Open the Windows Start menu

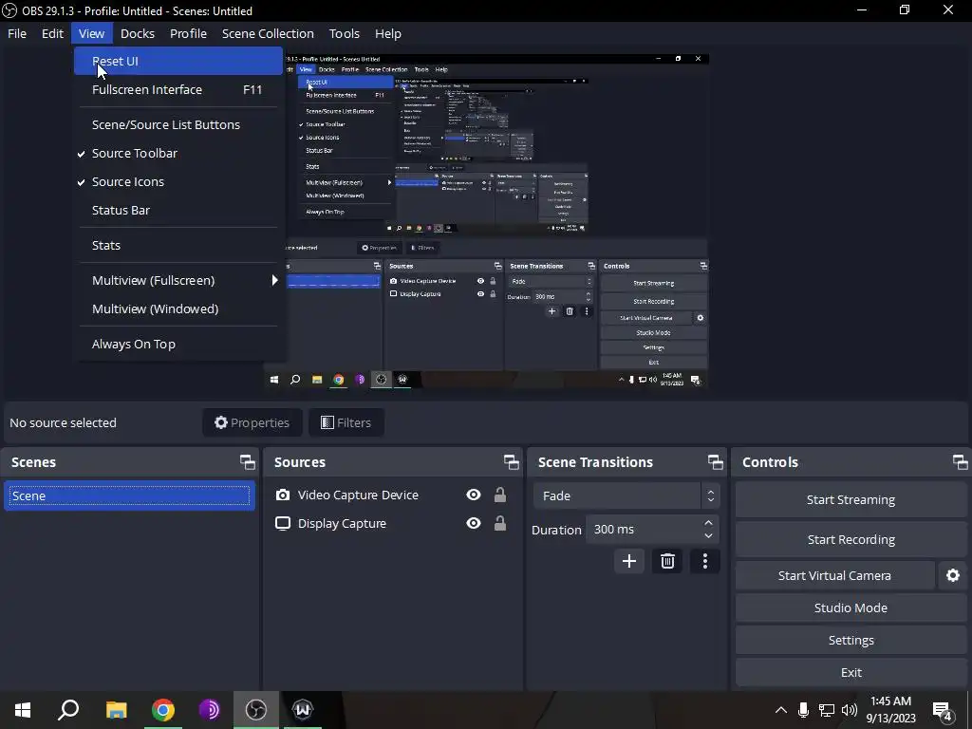23,710
